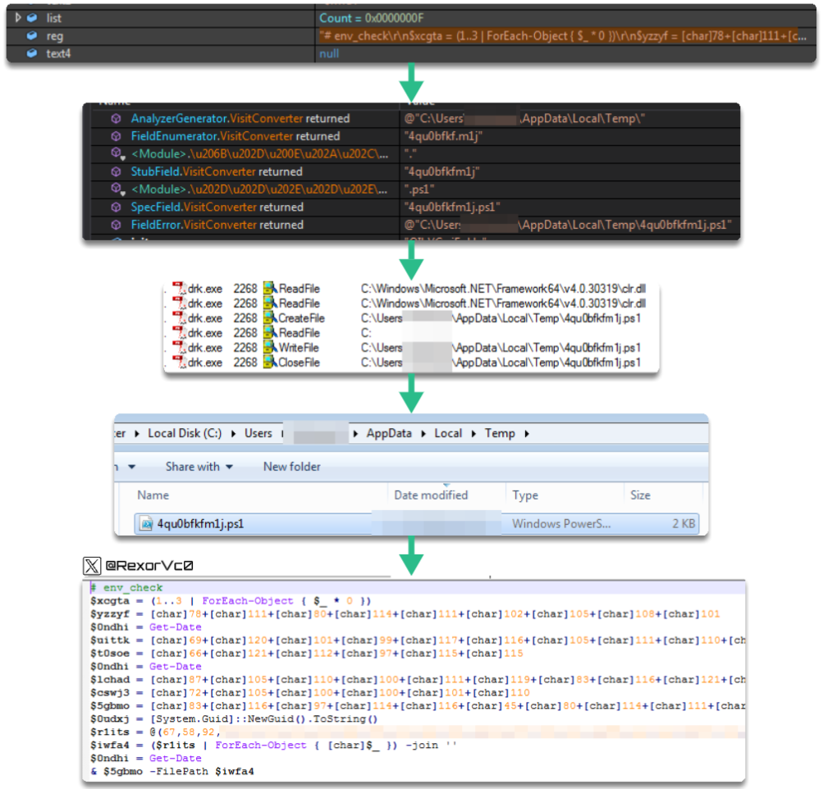This screenshot has height=789, width=823.
Task: Sort files by the 'Type' column header
Action: (x=525, y=495)
